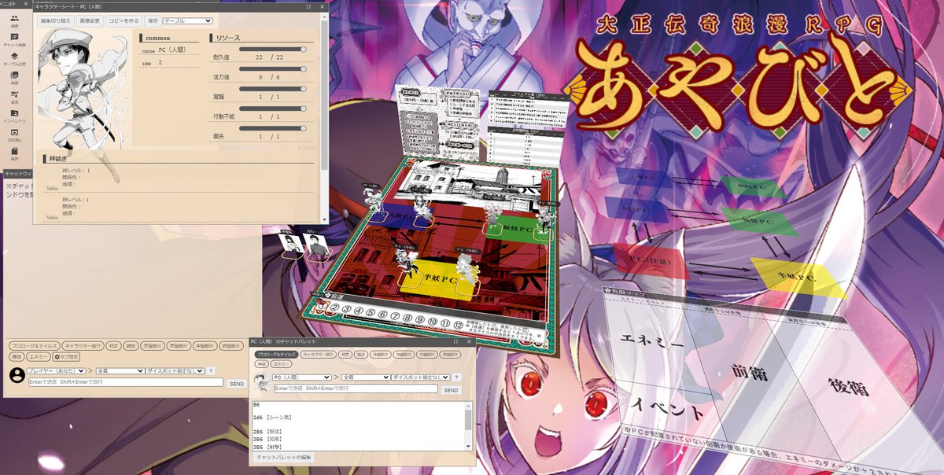Open ダイスボット dropdown in chat palette
This screenshot has height=475, width=944.
pos(421,377)
